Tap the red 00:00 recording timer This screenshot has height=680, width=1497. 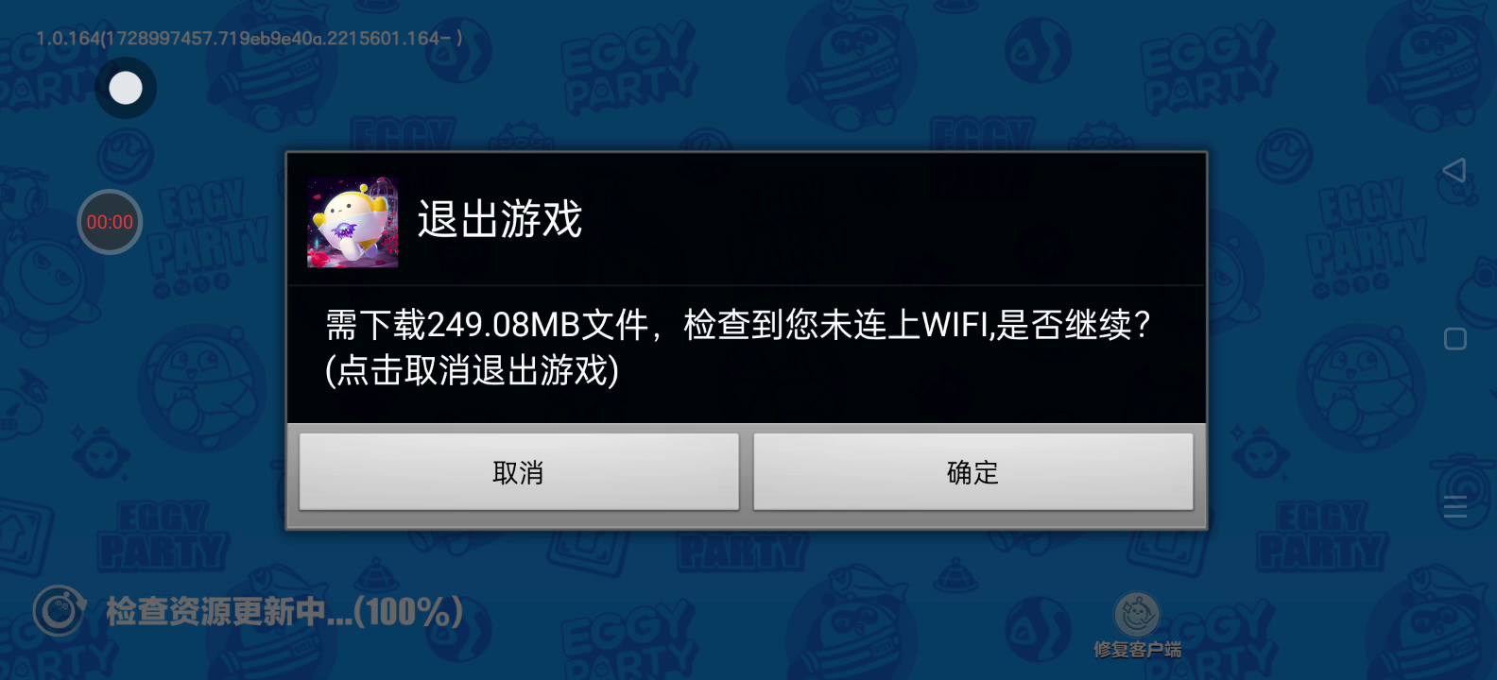110,222
